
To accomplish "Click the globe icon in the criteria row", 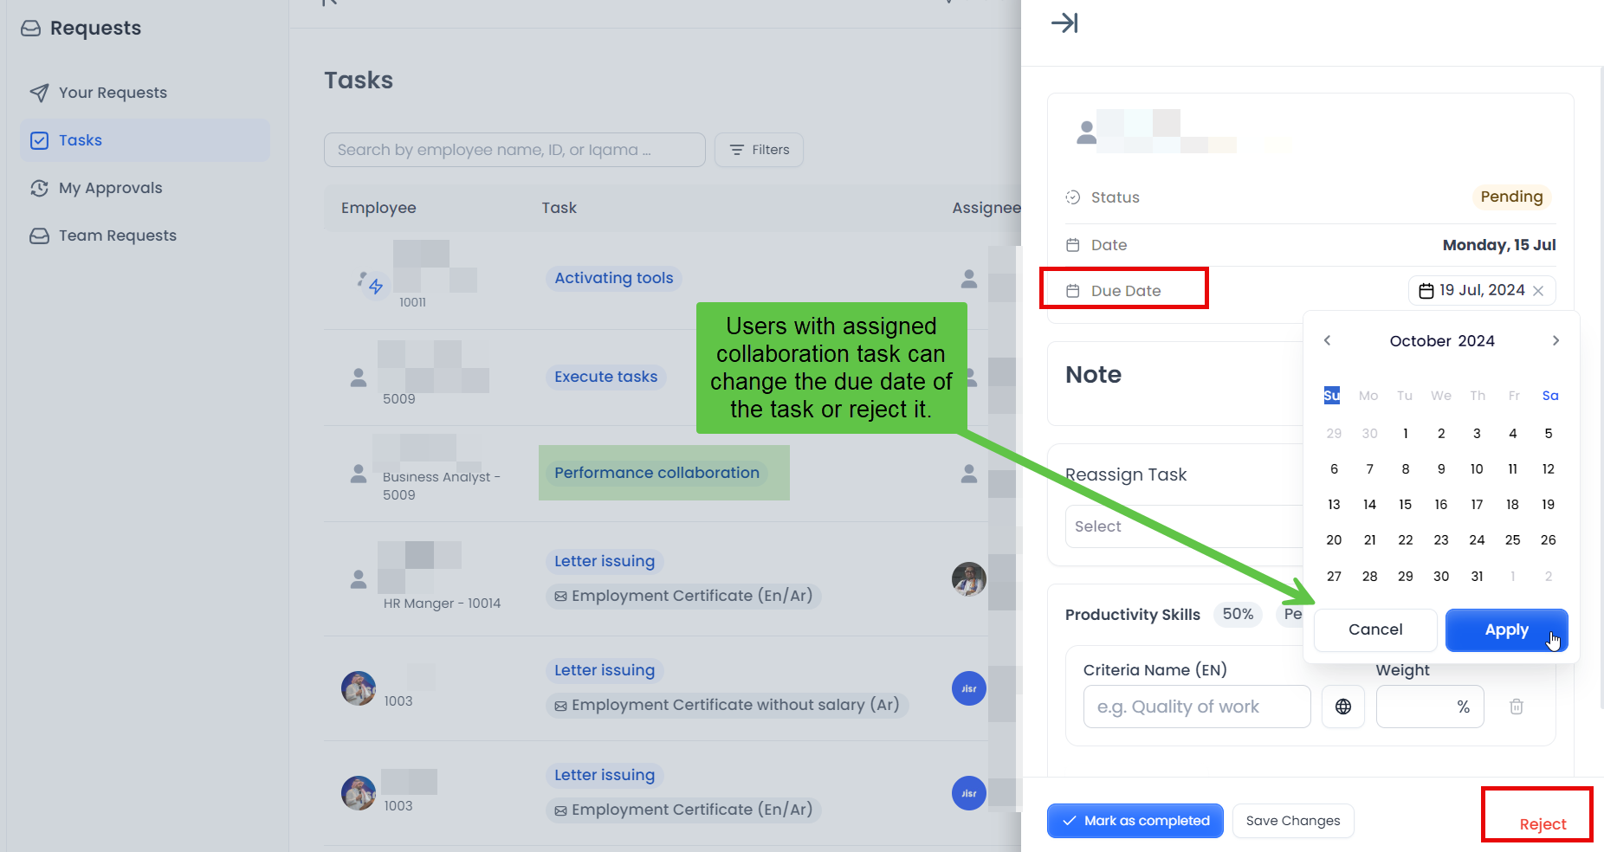I will 1343,706.
